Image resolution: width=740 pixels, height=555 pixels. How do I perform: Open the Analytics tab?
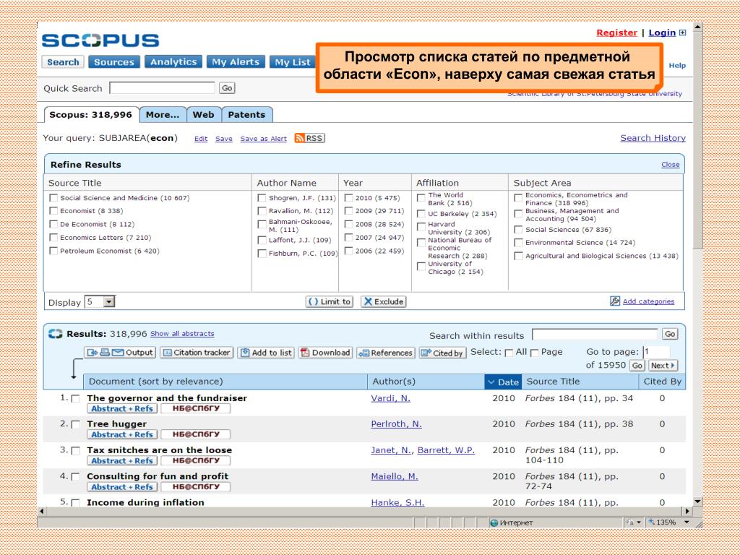[173, 62]
